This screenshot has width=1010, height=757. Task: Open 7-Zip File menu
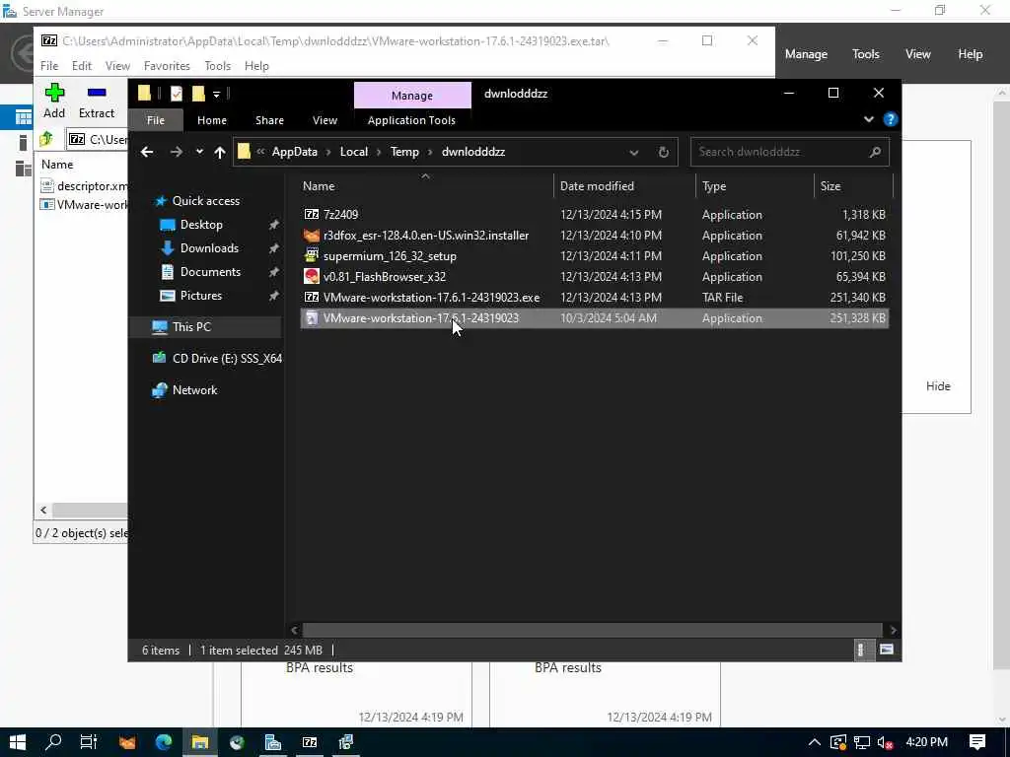point(49,66)
